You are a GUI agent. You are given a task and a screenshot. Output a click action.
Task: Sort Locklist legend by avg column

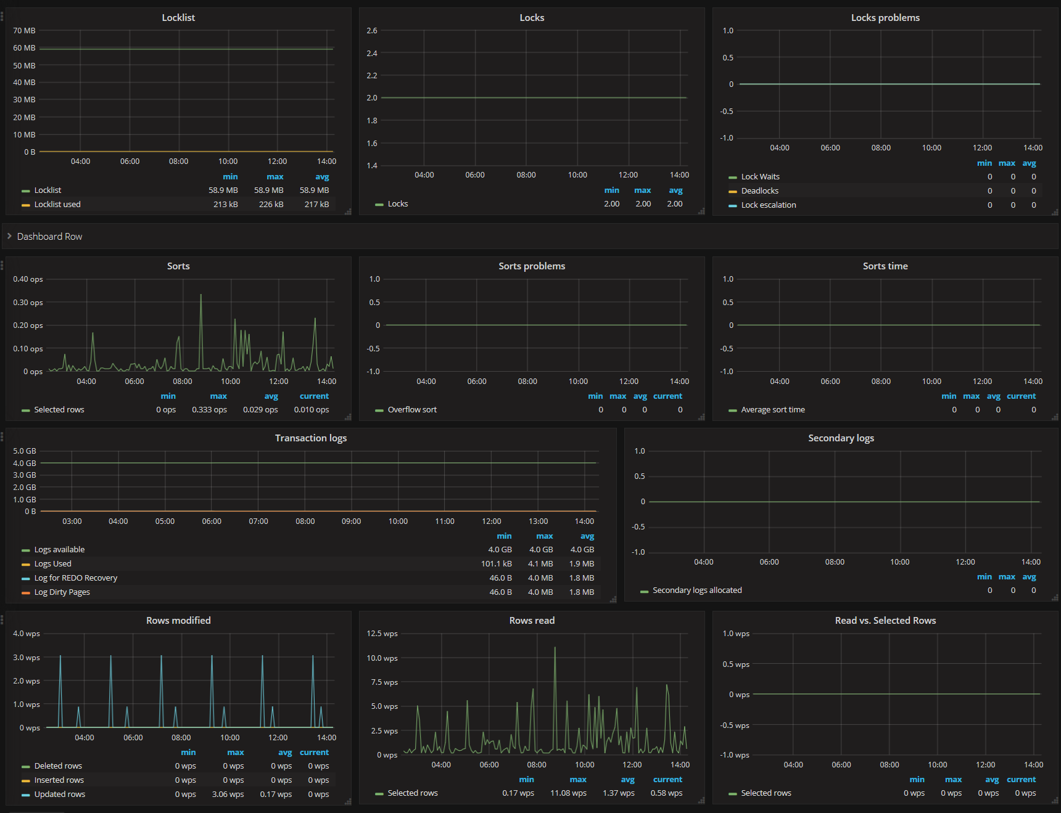coord(322,177)
